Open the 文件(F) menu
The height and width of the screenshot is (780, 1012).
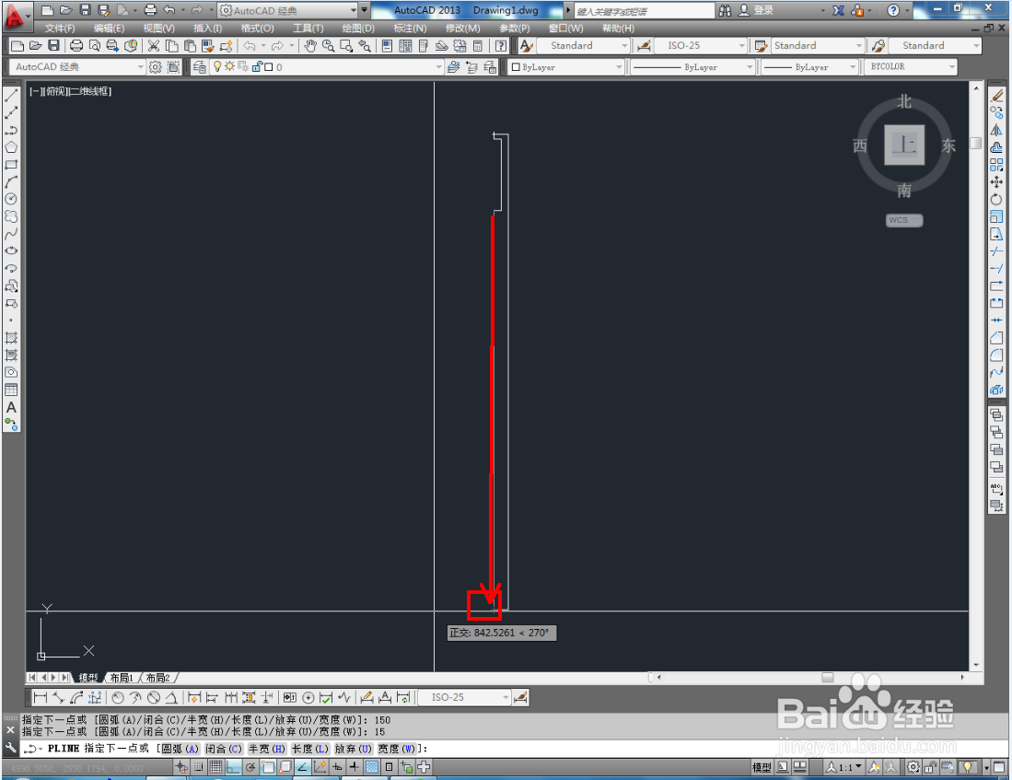pos(59,29)
